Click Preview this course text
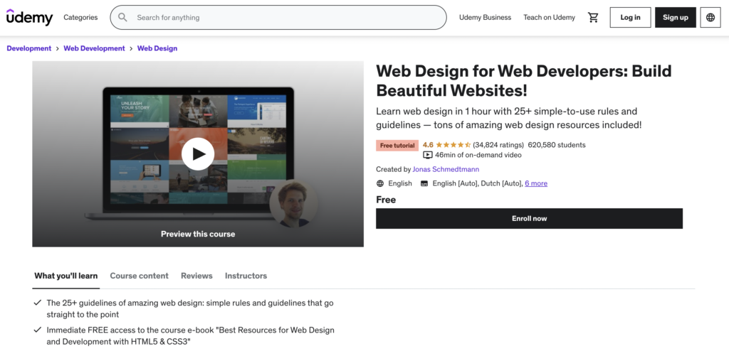Image resolution: width=729 pixels, height=351 pixels. pyautogui.click(x=198, y=234)
